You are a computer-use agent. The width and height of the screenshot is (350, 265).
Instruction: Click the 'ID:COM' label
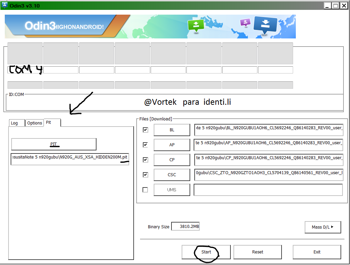16,95
